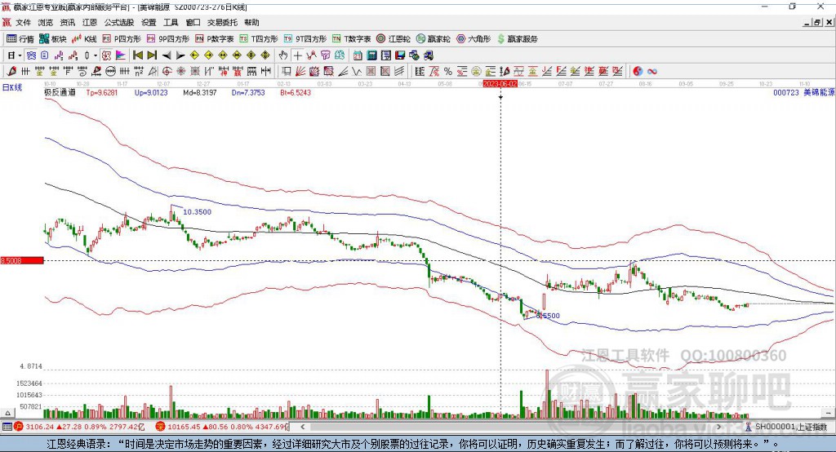Expand the candlestick style dropdown arrow
This screenshot has height=452, width=836.
pos(96,55)
